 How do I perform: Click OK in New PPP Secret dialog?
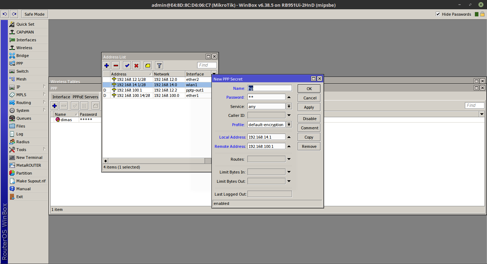point(309,89)
